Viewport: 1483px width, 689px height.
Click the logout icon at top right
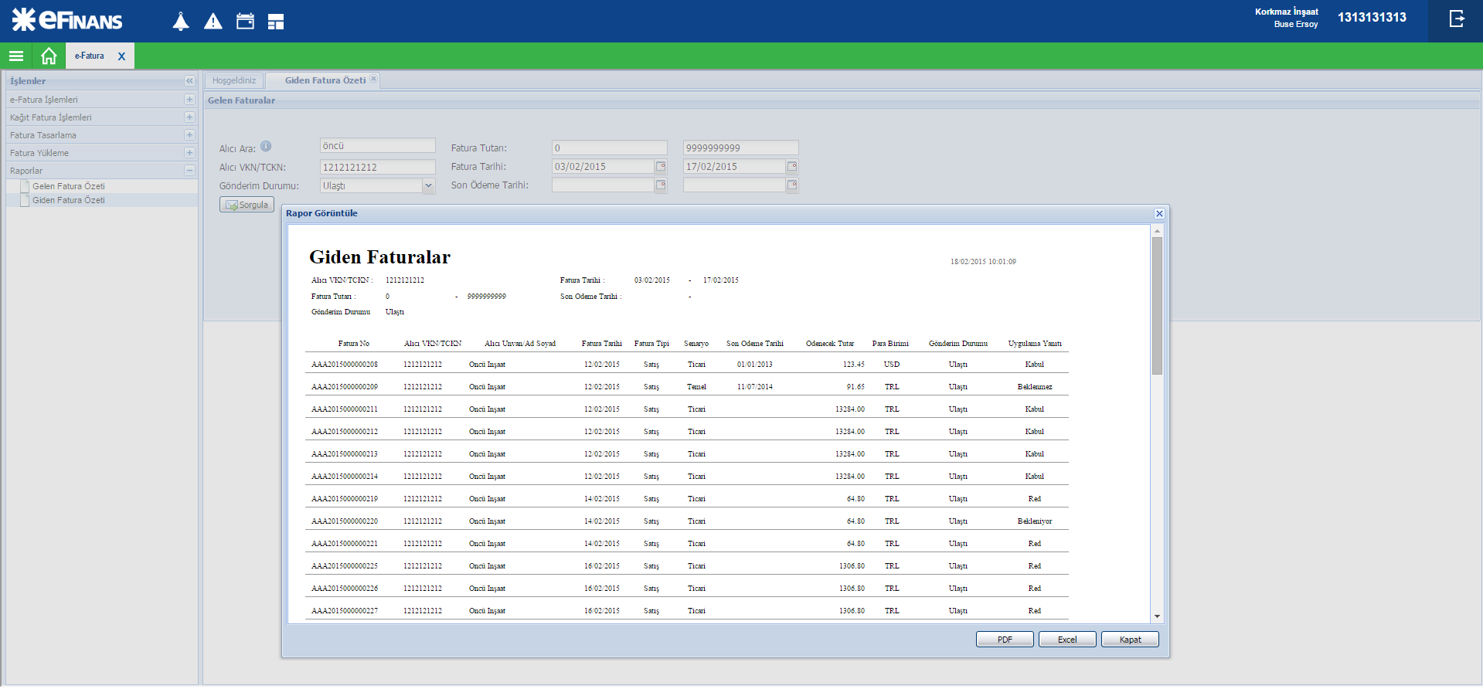click(x=1457, y=19)
